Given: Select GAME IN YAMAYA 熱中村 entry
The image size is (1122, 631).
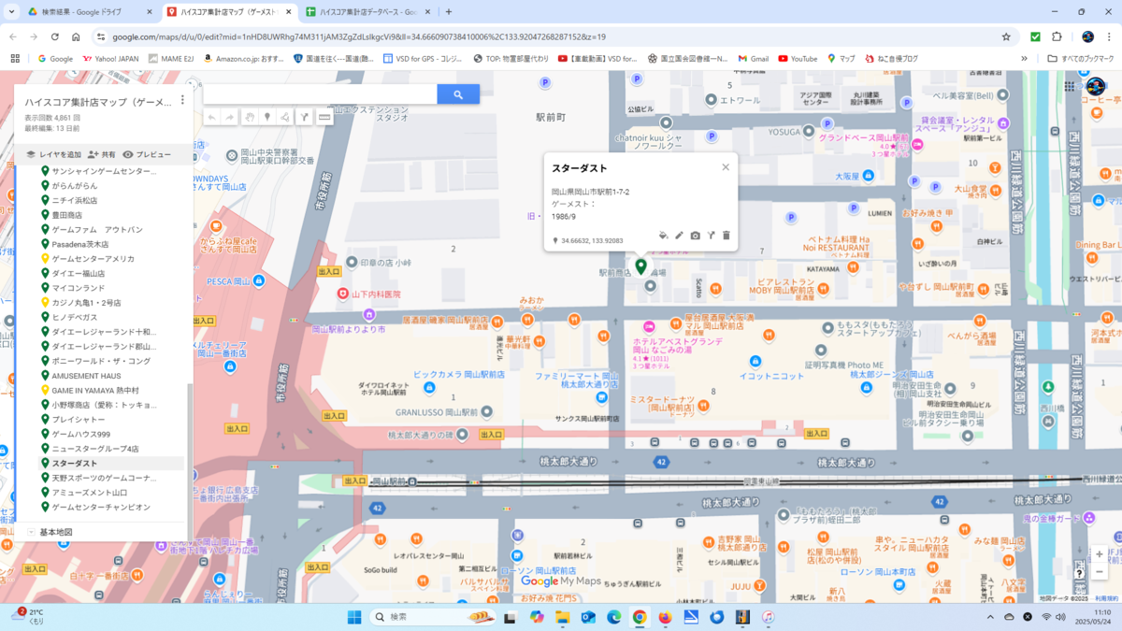Looking at the screenshot, I should pyautogui.click(x=95, y=390).
